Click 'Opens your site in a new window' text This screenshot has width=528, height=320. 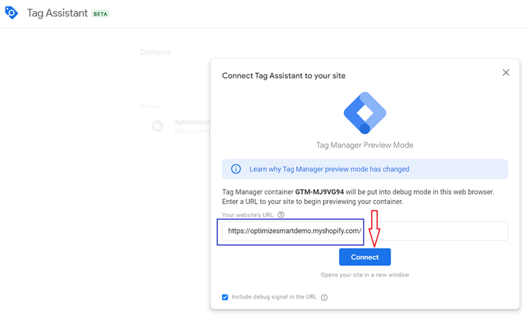365,275
